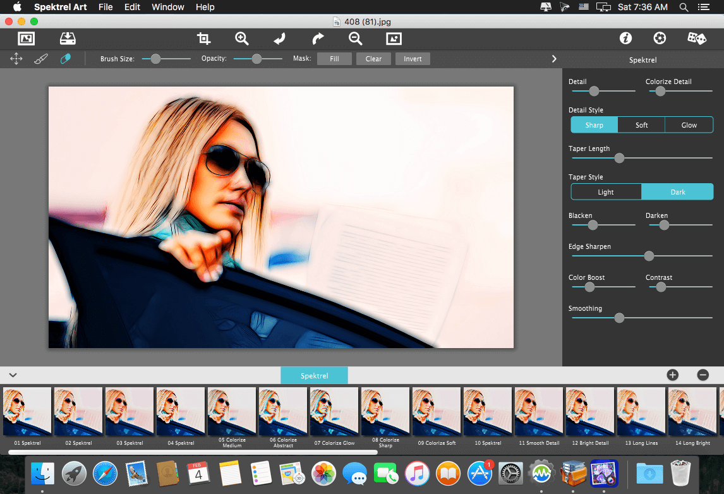Open System Preferences from the dock

tap(510, 474)
